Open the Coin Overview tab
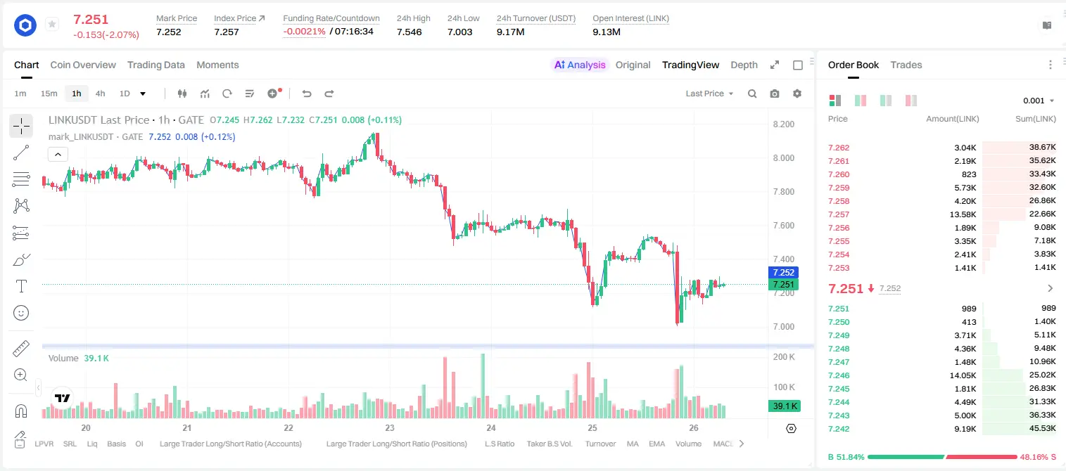Screen dimensions: 1066x471 83,65
